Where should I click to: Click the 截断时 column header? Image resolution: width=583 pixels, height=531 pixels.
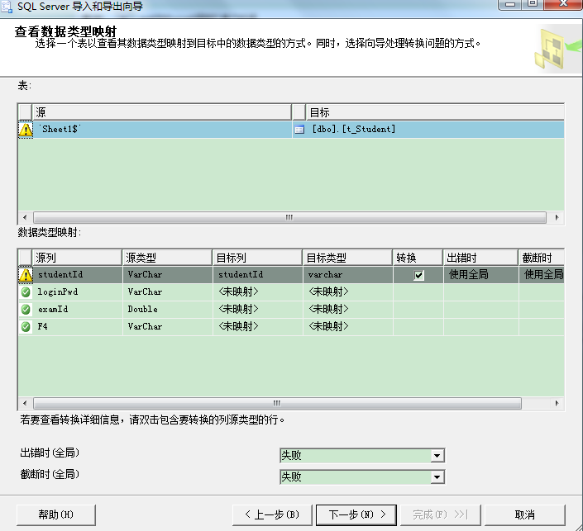(542, 258)
